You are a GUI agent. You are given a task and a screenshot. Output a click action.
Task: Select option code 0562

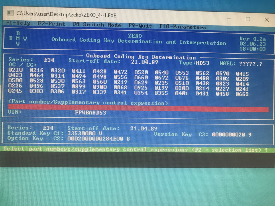[203, 73]
